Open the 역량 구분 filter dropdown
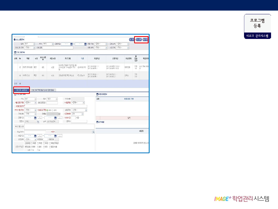Viewport: 278px width, 209px height. (x=106, y=44)
